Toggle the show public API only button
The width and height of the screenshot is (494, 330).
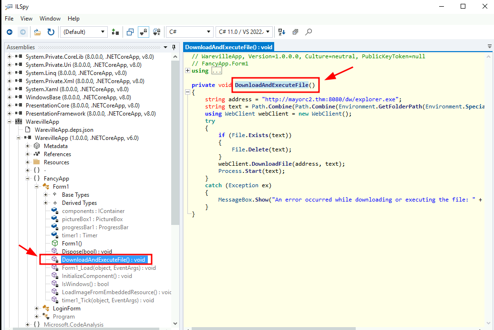click(x=130, y=32)
